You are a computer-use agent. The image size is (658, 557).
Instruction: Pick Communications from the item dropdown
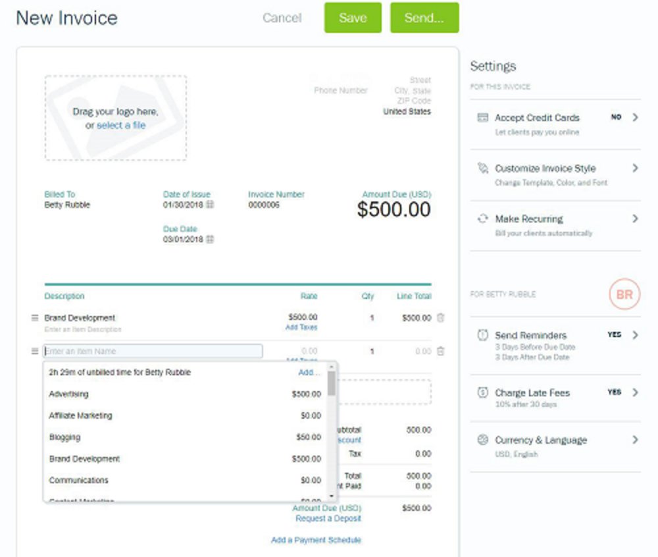(x=185, y=480)
